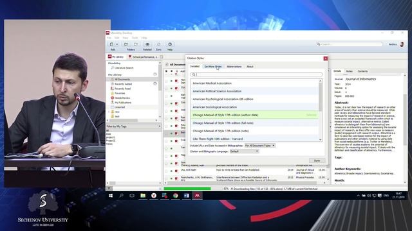Open the Help menu in menu bar
Viewport: 412px width, 231px height.
click(x=144, y=38)
